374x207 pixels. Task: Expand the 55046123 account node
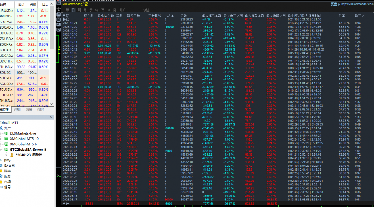pyautogui.click(x=7, y=155)
